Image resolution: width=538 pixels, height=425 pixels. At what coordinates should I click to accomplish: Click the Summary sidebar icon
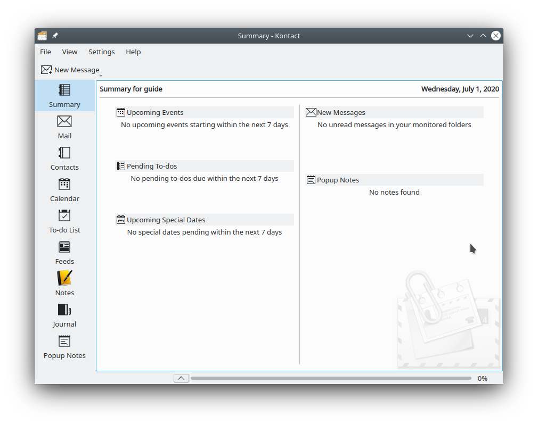point(64,96)
